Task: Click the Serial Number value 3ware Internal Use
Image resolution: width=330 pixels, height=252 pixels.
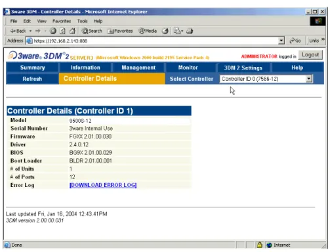Action: pyautogui.click(x=91, y=129)
